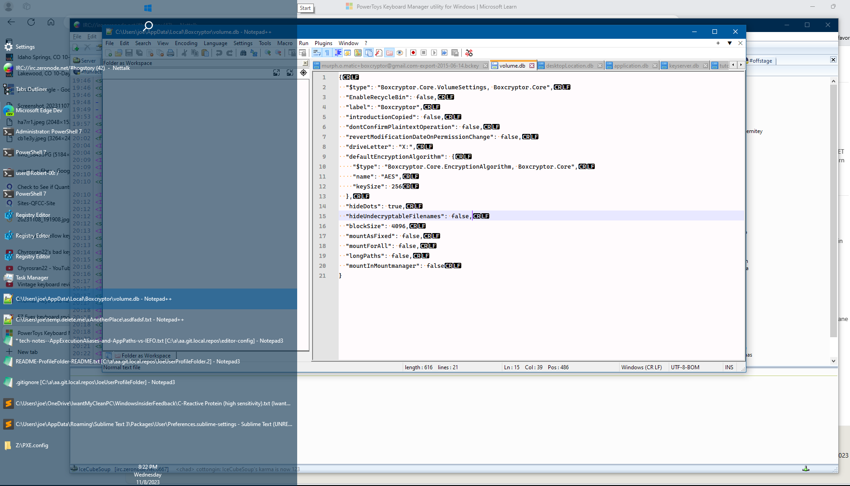The width and height of the screenshot is (850, 486).
Task: Click Locate Current File target icon
Action: [x=303, y=73]
